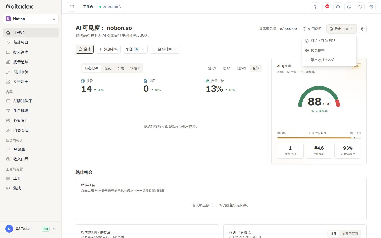The height and width of the screenshot is (238, 381).
Task: Click 添加市场 button
Action: pyautogui.click(x=108, y=49)
